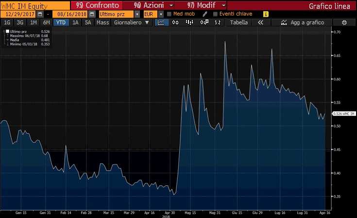Click the pencil edit icon beside Med mob
The image size is (357, 218).
click(x=204, y=14)
